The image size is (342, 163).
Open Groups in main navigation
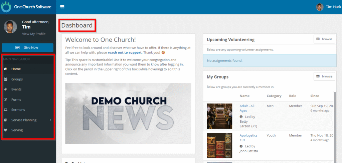17,79
